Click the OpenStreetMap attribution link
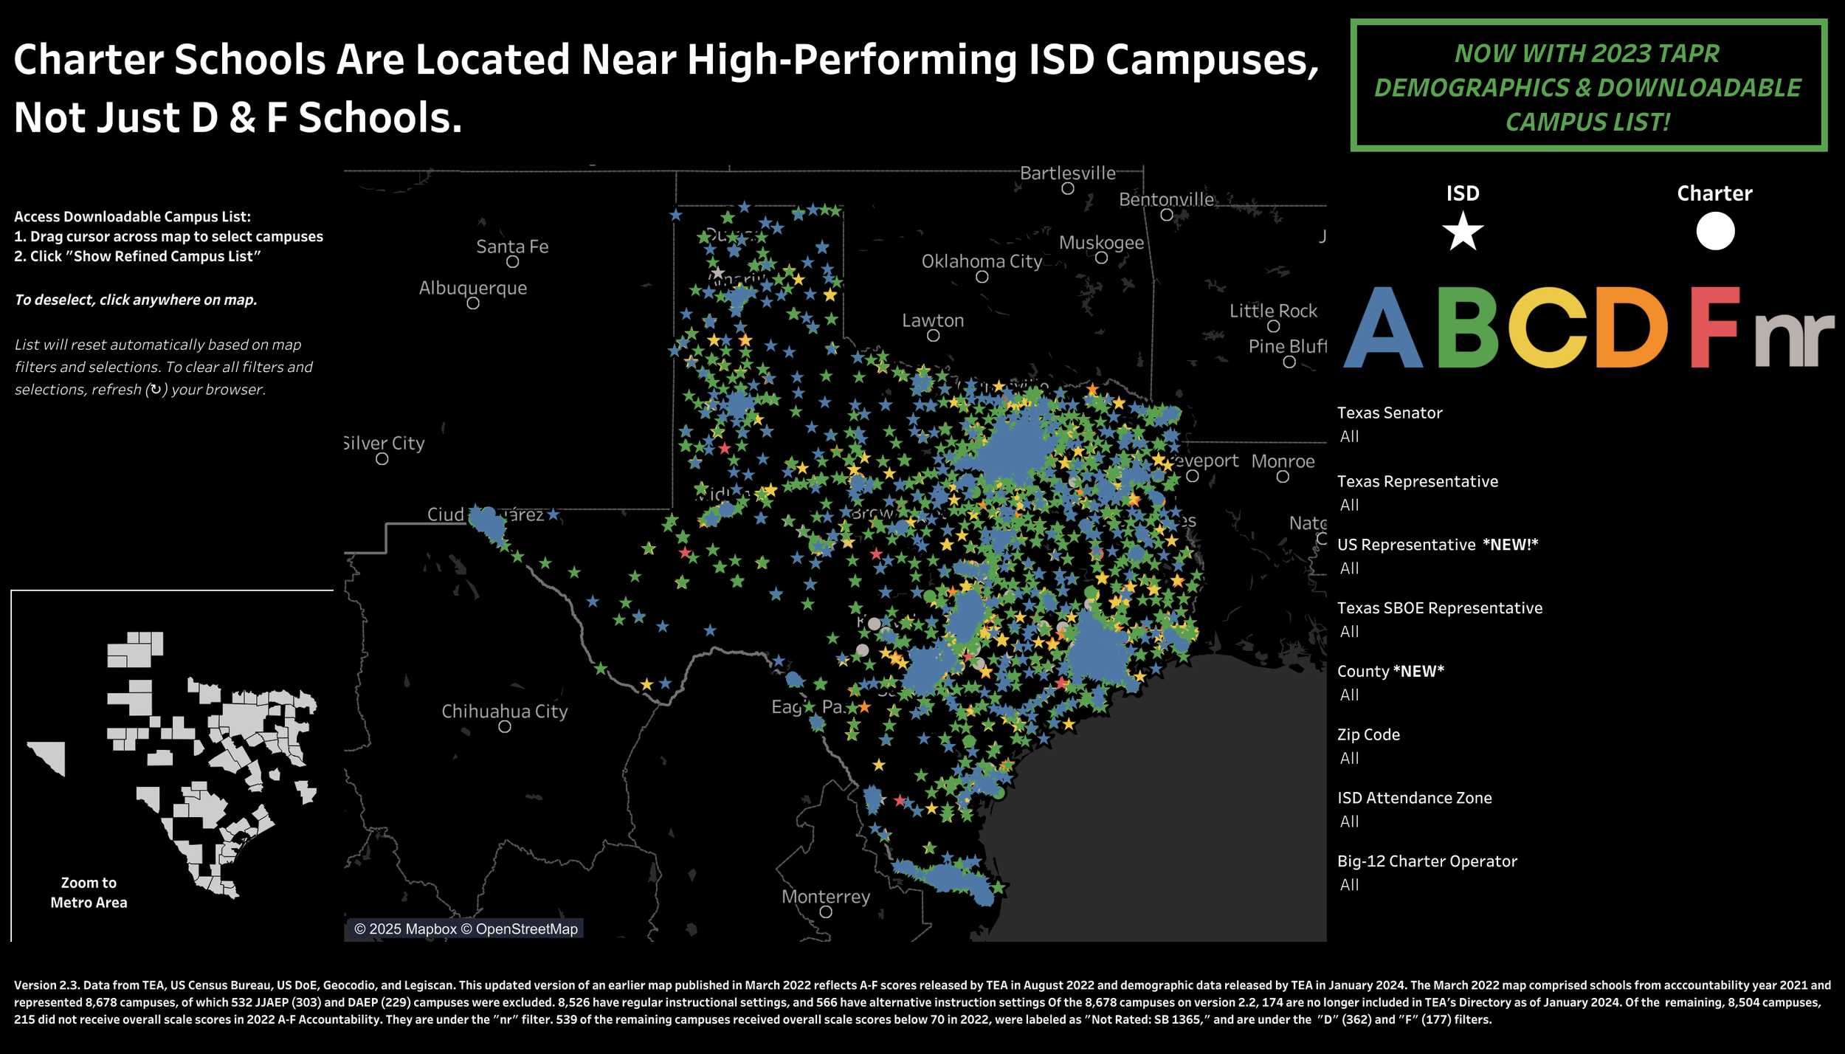Viewport: 1845px width, 1054px height. (x=525, y=929)
